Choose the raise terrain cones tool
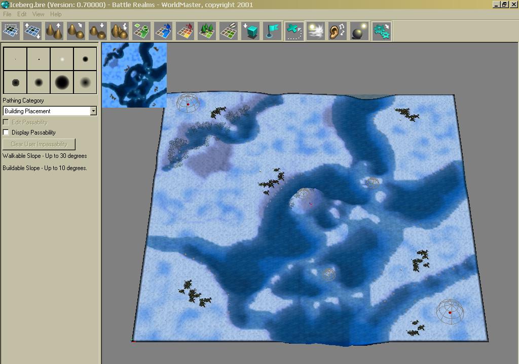This screenshot has width=519, height=364. tap(54, 31)
